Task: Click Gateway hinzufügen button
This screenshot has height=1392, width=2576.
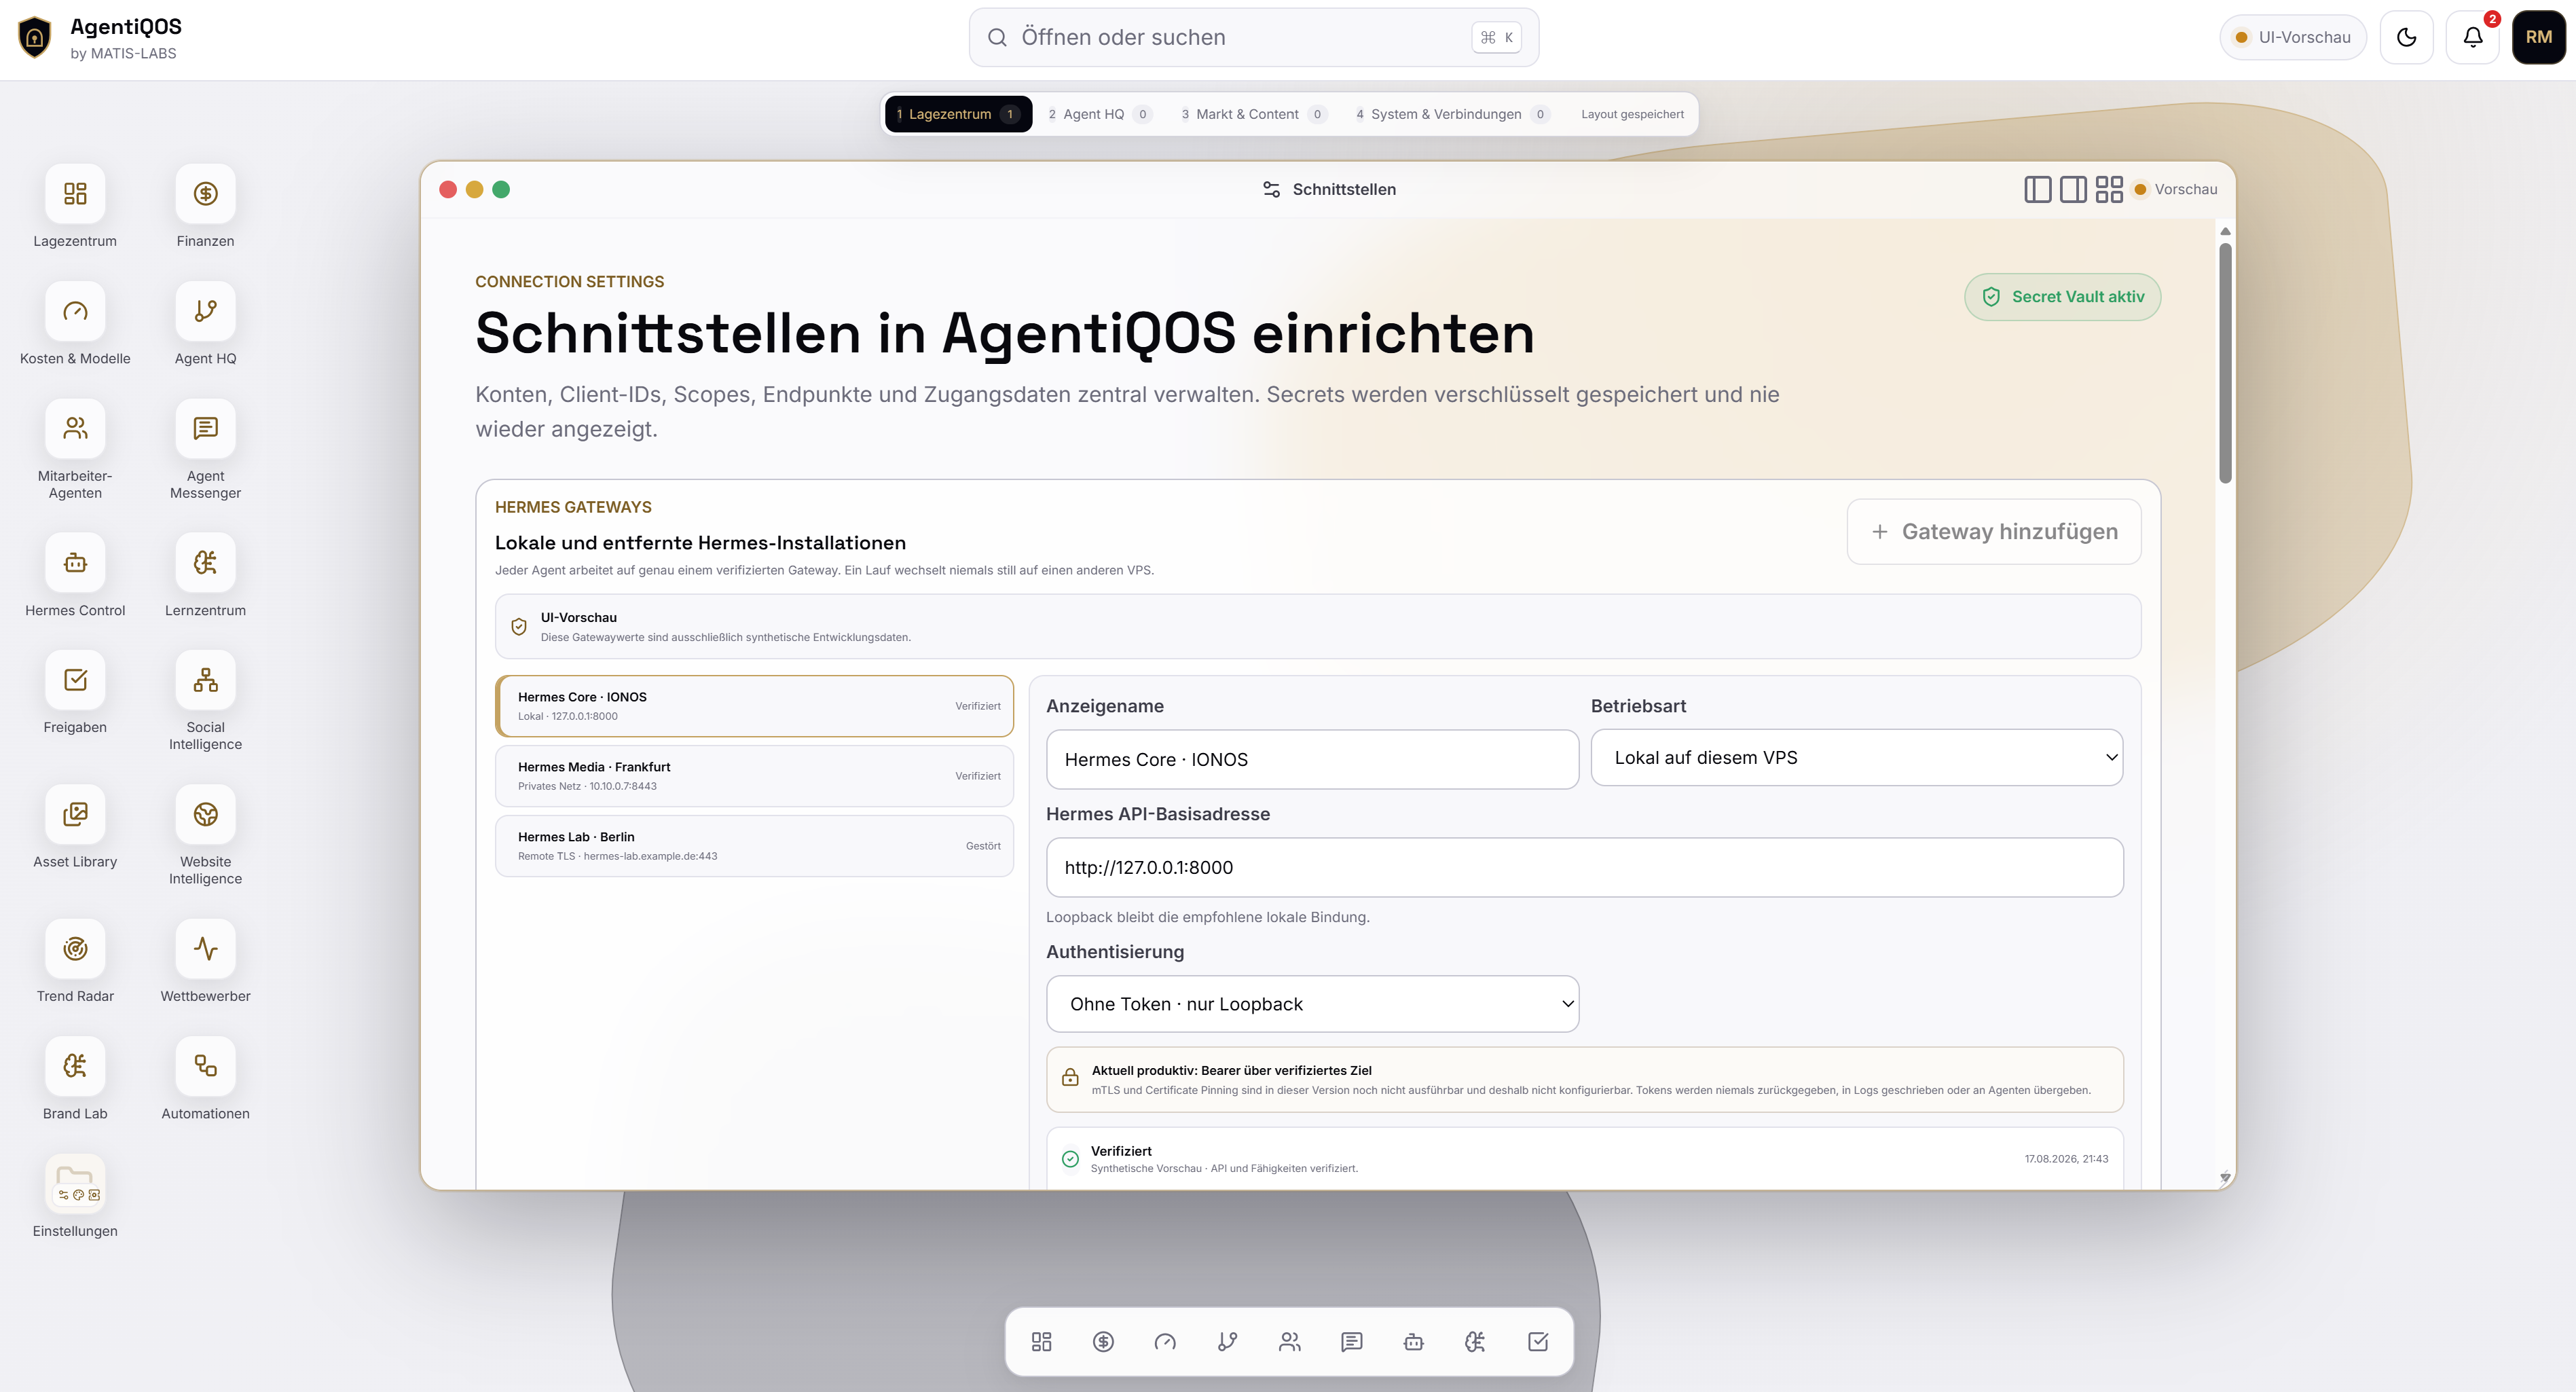Action: point(1993,532)
